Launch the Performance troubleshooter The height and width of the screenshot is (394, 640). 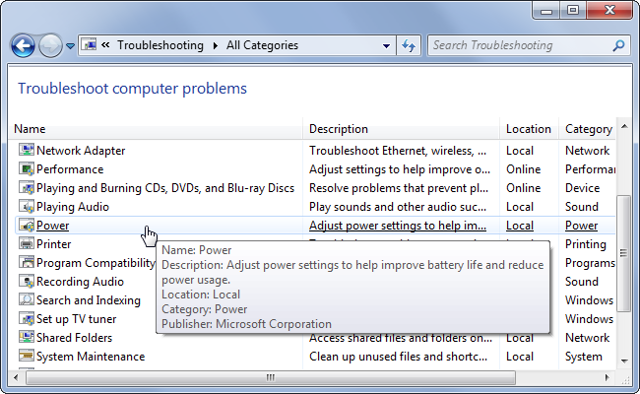pyautogui.click(x=70, y=169)
